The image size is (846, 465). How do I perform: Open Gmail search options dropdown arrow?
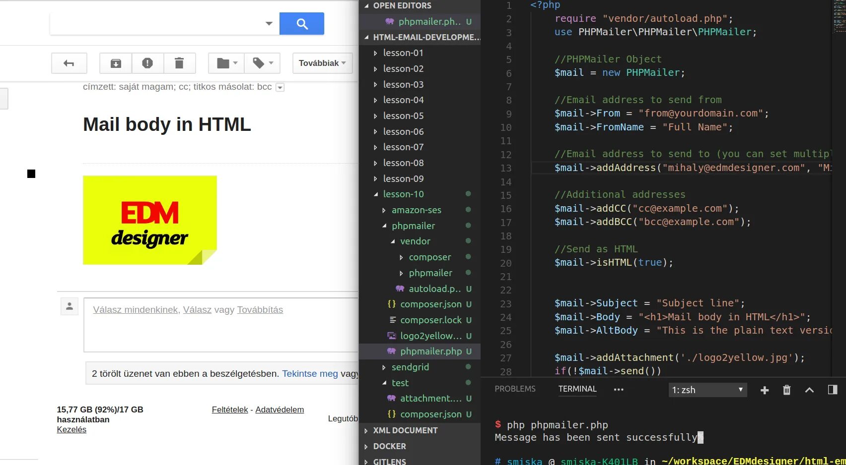[x=269, y=23]
